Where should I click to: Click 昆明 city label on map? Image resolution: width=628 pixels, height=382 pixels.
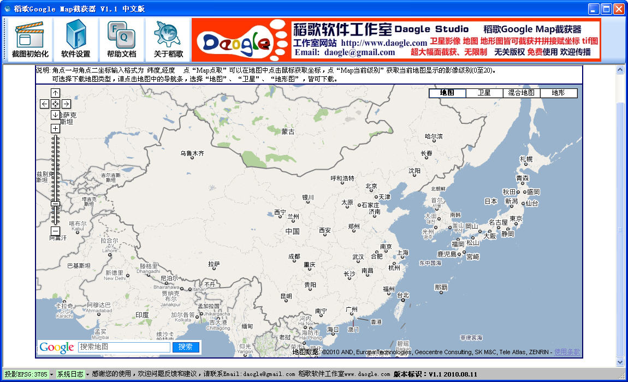click(286, 296)
